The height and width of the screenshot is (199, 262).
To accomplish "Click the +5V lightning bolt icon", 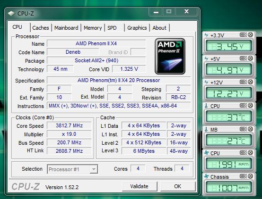I will click(x=207, y=58).
